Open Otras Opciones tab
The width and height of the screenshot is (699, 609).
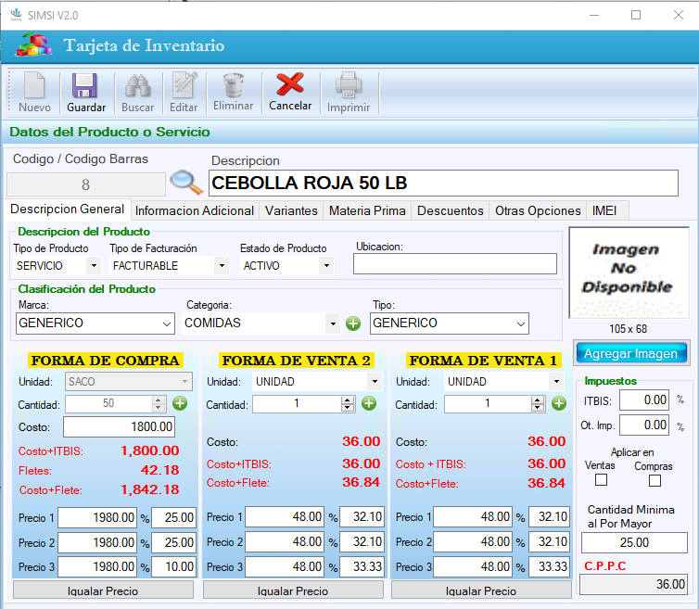click(x=538, y=210)
